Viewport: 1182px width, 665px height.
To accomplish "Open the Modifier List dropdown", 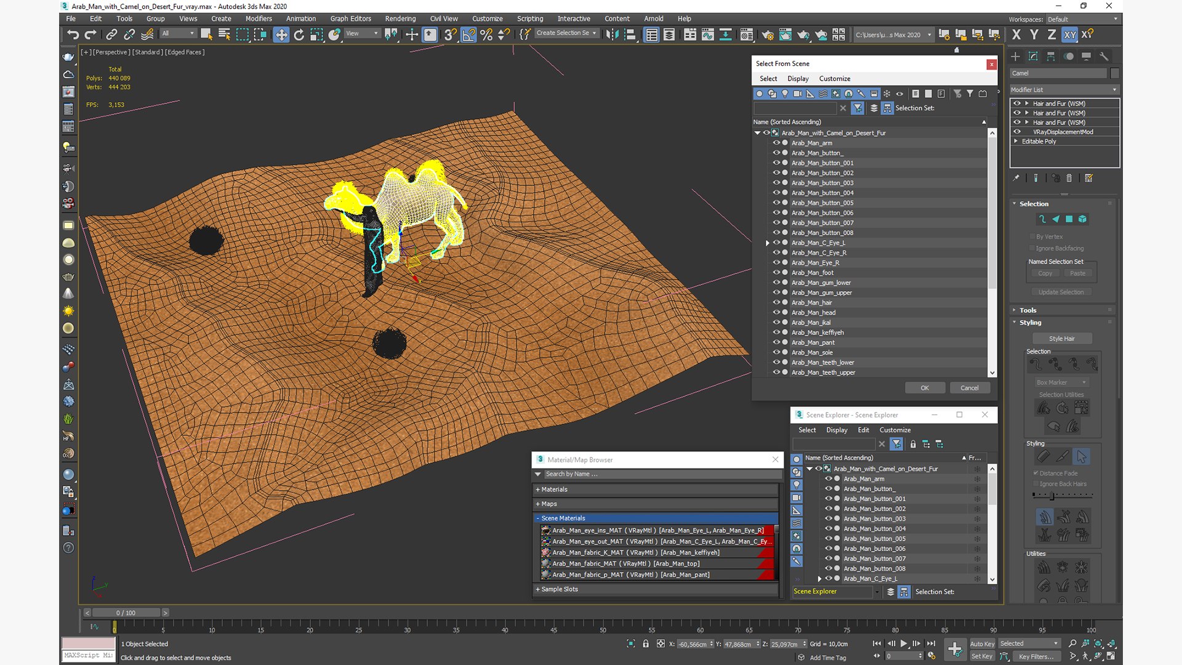I will pyautogui.click(x=1064, y=90).
